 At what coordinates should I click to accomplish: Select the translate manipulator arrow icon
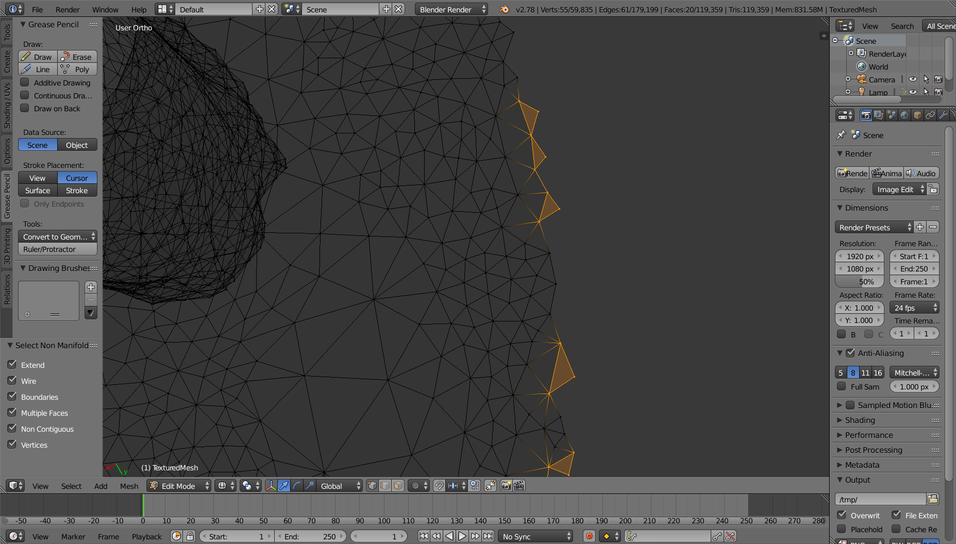[284, 486]
